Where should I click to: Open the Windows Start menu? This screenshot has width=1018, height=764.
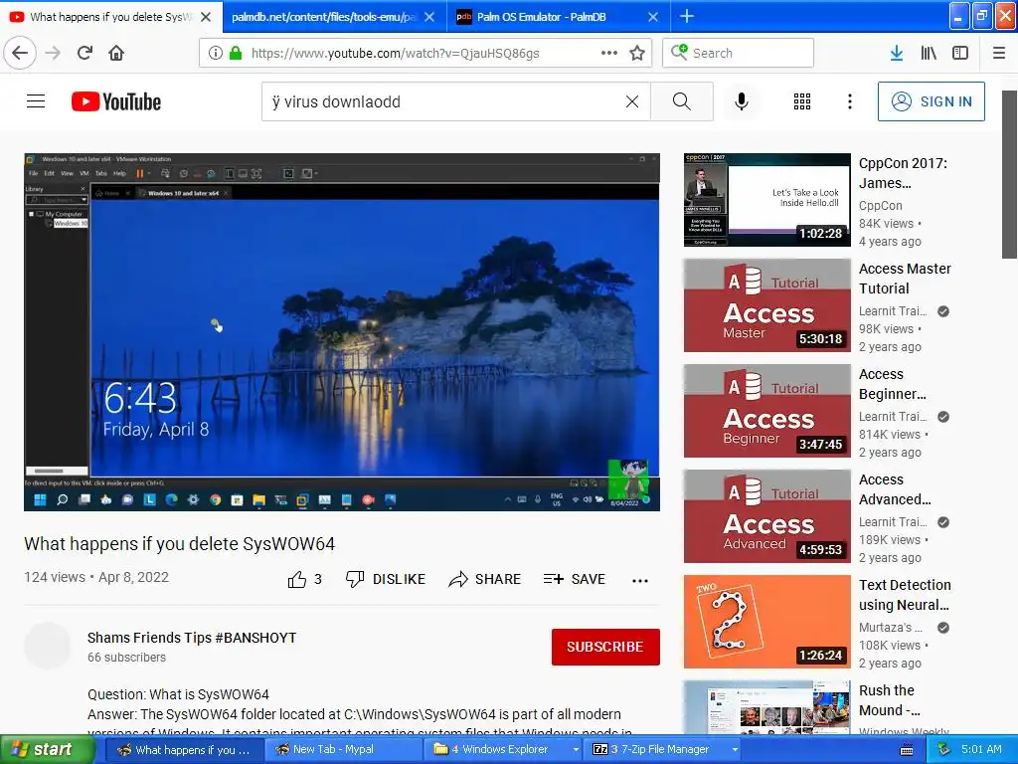click(x=48, y=749)
